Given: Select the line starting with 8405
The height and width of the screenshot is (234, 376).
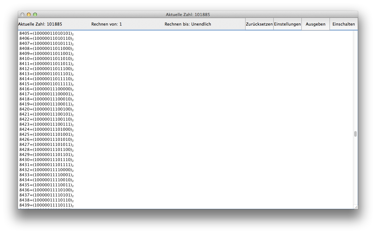Looking at the screenshot, I should [46, 33].
